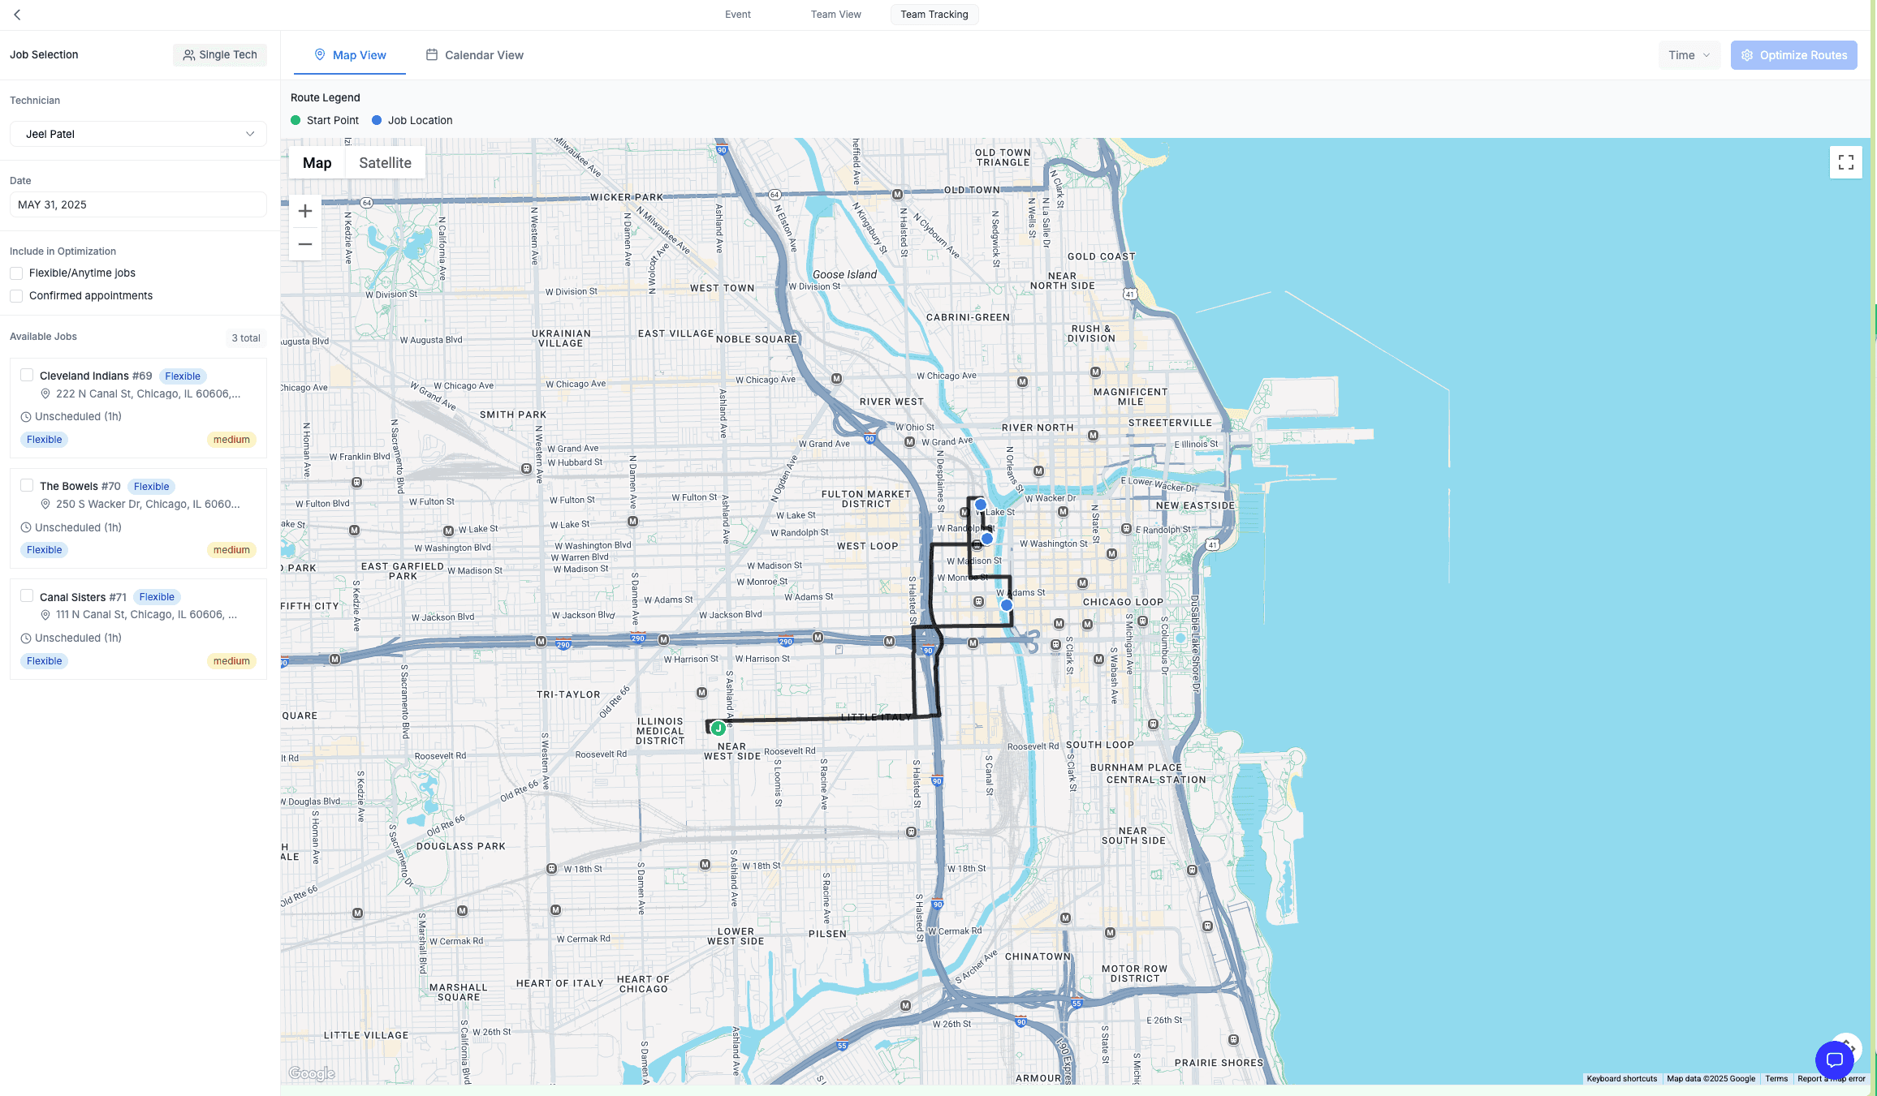Switch the map to Satellite mode
The image size is (1877, 1096).
(x=385, y=162)
